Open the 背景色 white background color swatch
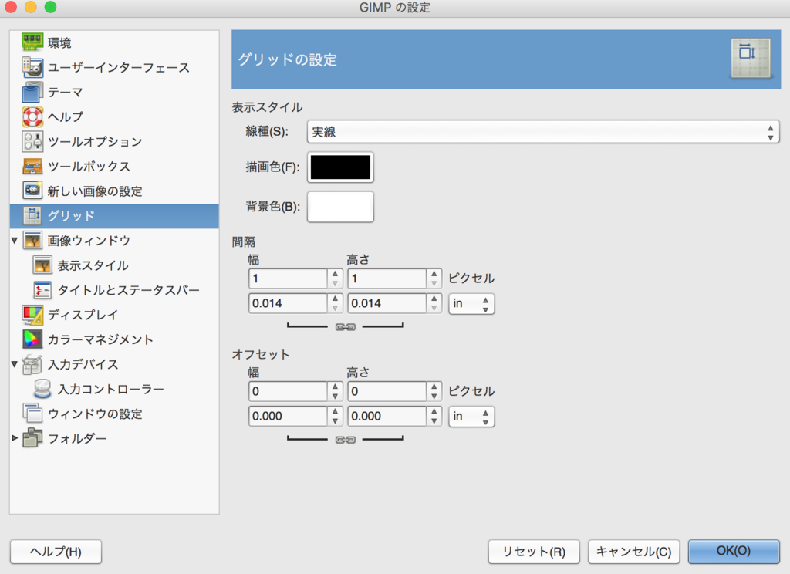Image resolution: width=790 pixels, height=574 pixels. point(340,207)
